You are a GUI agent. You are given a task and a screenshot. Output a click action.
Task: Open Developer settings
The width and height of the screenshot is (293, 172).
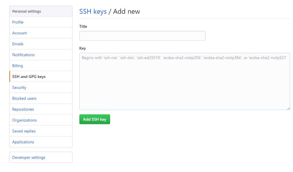[41, 157]
